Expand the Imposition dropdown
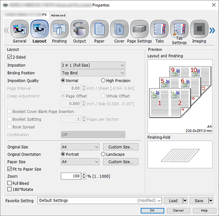219x216 pixels. [x=93, y=65]
